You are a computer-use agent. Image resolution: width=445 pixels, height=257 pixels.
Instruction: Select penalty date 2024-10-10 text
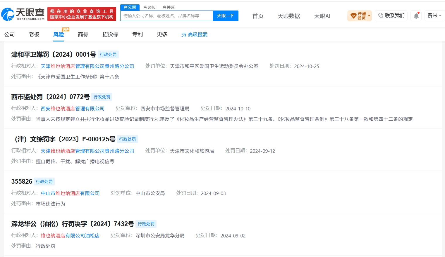(x=238, y=109)
